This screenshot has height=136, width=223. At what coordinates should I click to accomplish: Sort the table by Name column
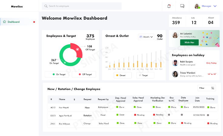click(x=74, y=99)
